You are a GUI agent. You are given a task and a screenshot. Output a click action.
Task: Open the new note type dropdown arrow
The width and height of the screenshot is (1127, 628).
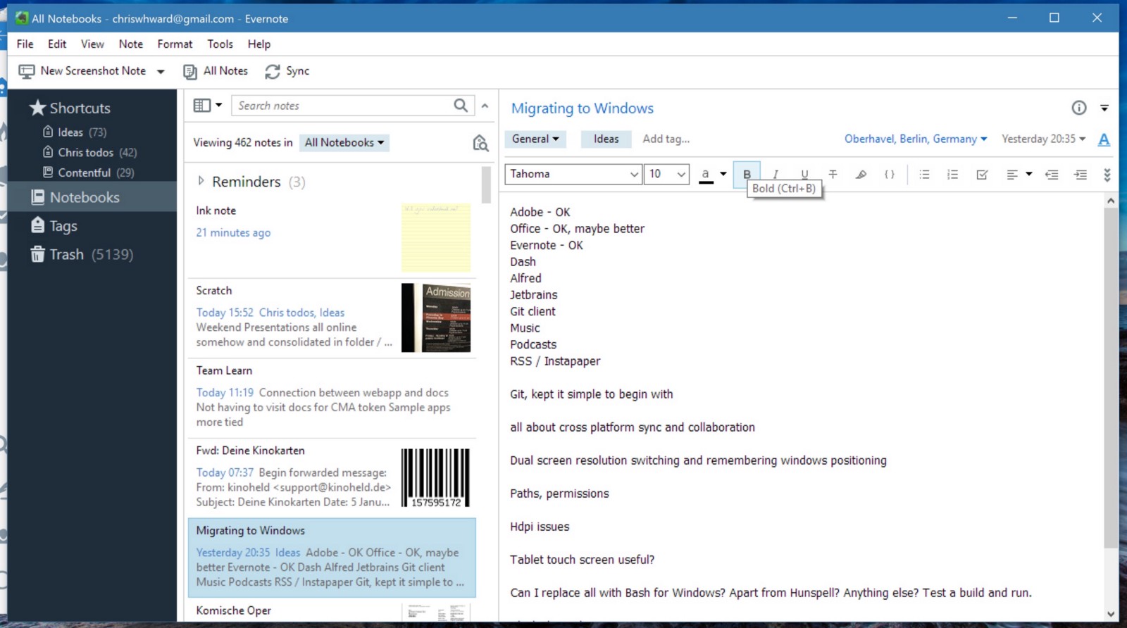click(161, 72)
